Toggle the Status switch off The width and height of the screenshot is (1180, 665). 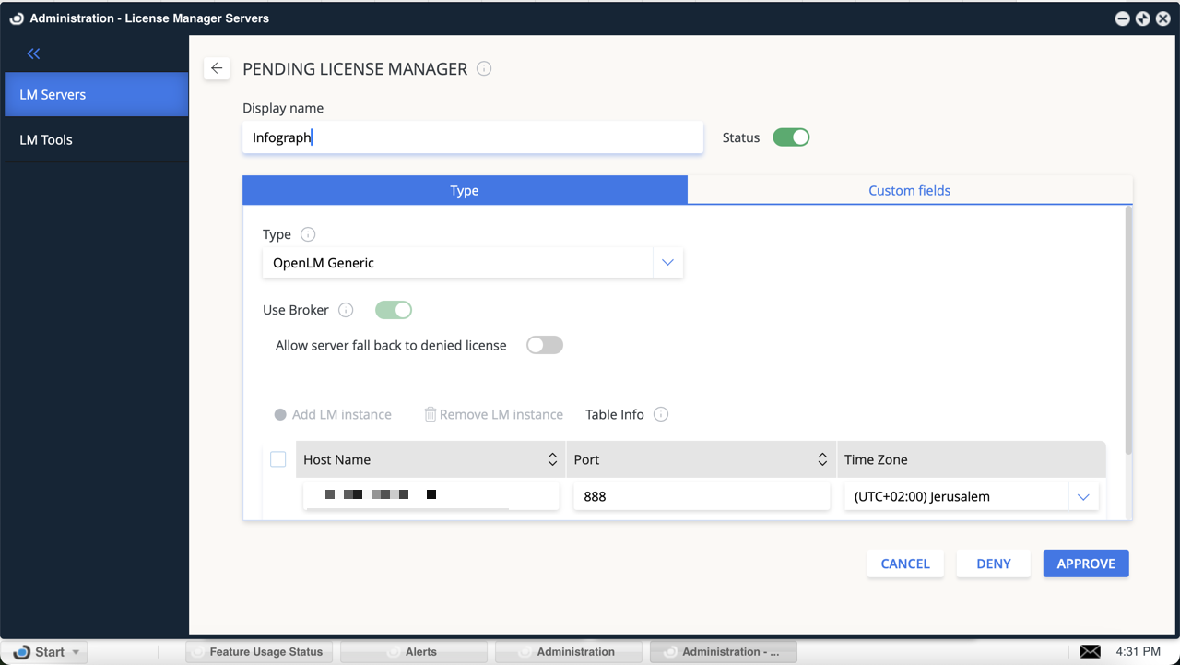(x=791, y=137)
